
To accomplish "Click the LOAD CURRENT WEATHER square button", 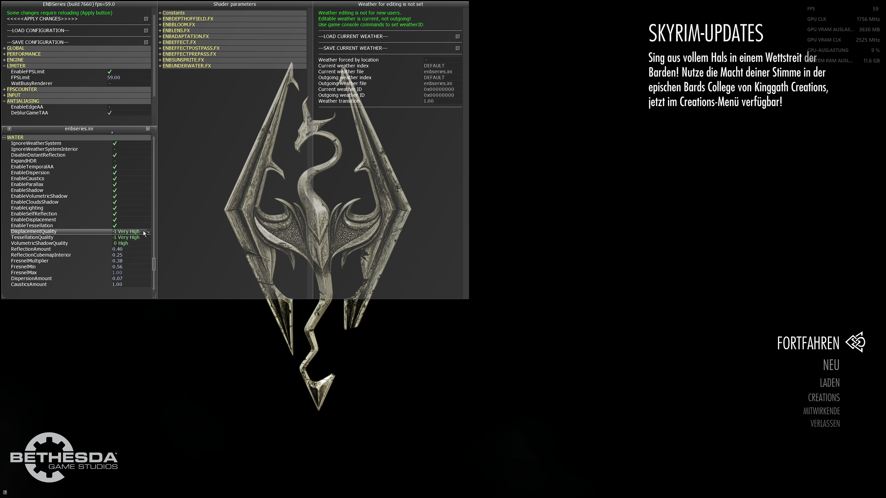I will pos(458,37).
